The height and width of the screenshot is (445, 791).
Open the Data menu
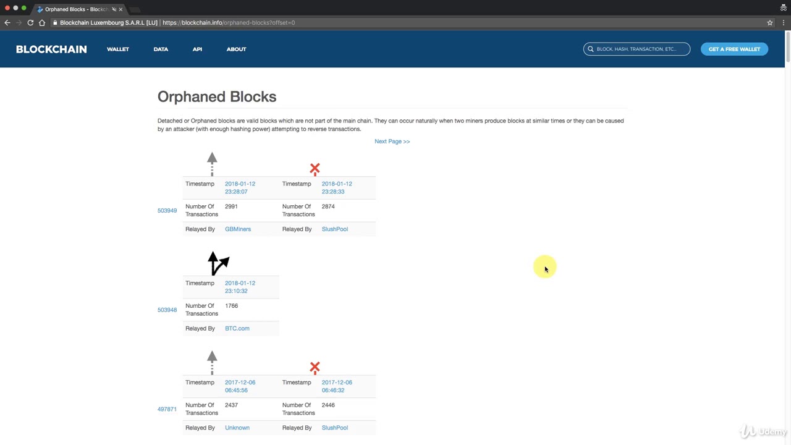[161, 49]
